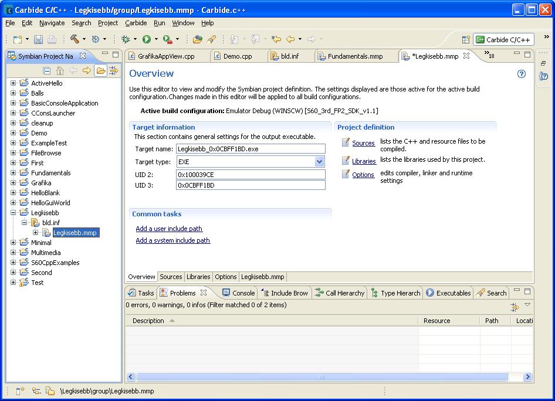Expand the ActiveHello project node
The width and height of the screenshot is (555, 401).
13,83
